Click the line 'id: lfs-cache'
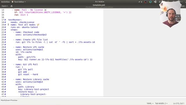This screenshot has height=105, width=186. pyautogui.click(x=24, y=52)
